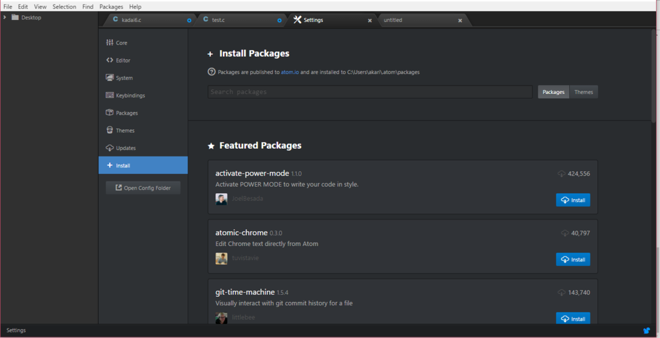The height and width of the screenshot is (338, 660).
Task: Click the tuvistavie avatar image
Action: [x=222, y=259]
